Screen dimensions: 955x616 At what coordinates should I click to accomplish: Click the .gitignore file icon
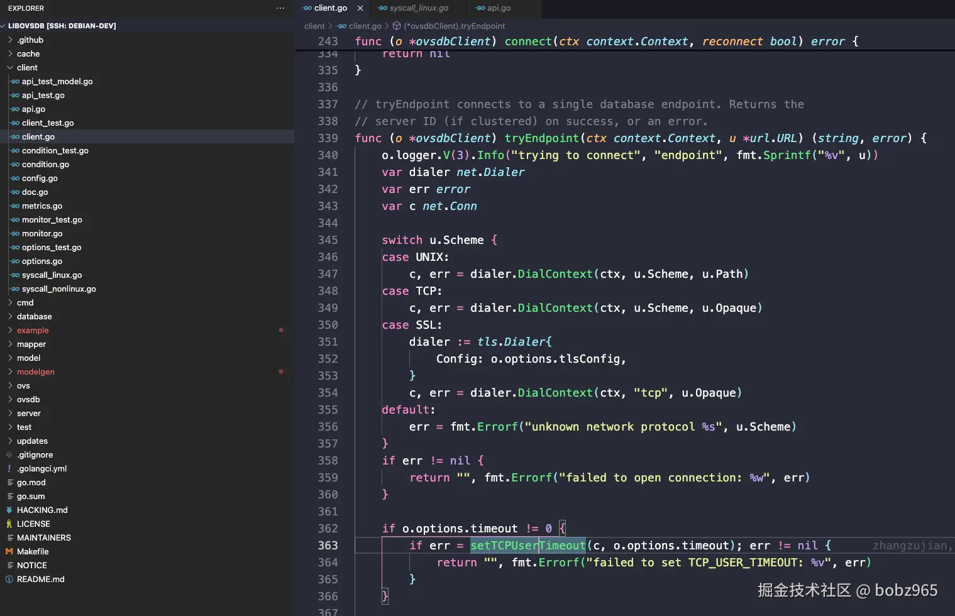pyautogui.click(x=9, y=454)
